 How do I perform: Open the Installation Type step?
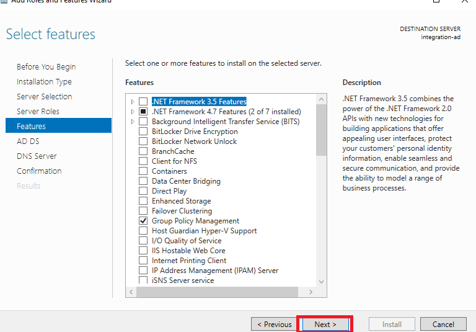click(45, 81)
